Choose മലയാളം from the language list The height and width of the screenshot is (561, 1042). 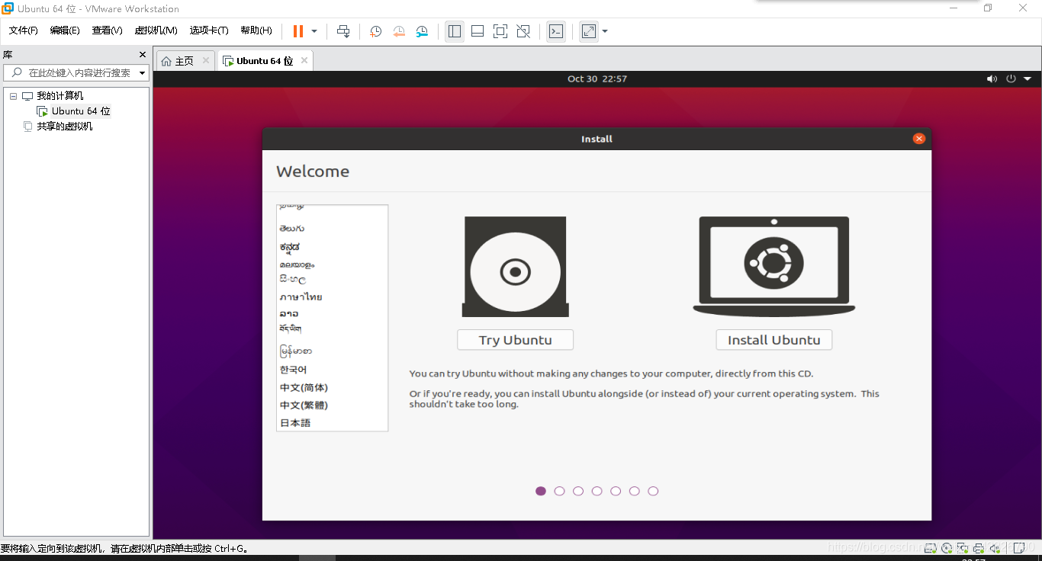297,264
